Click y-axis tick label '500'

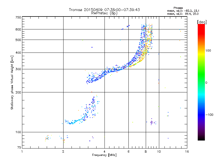[x=18, y=40]
